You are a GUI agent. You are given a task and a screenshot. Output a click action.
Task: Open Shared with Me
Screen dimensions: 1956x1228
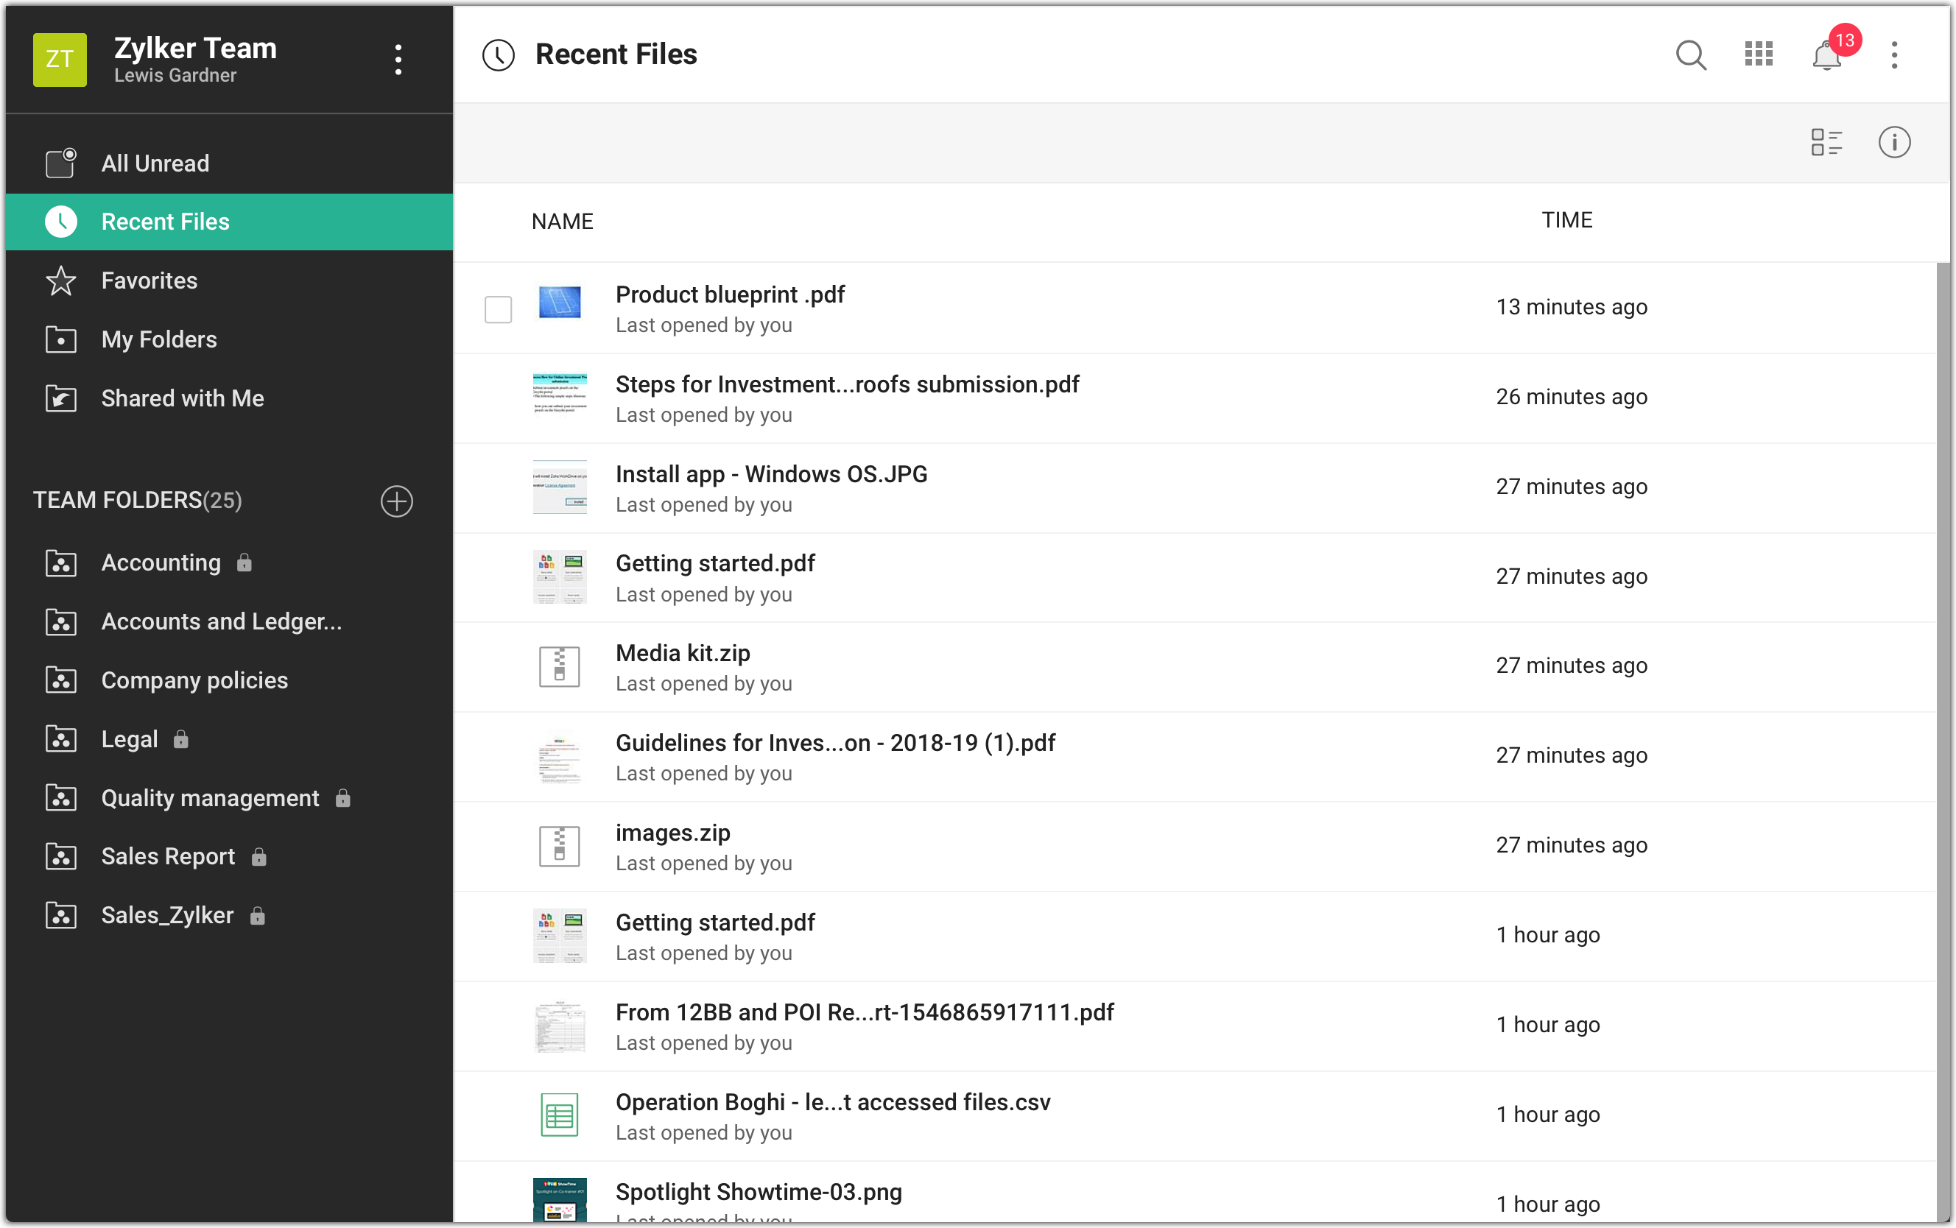point(182,398)
